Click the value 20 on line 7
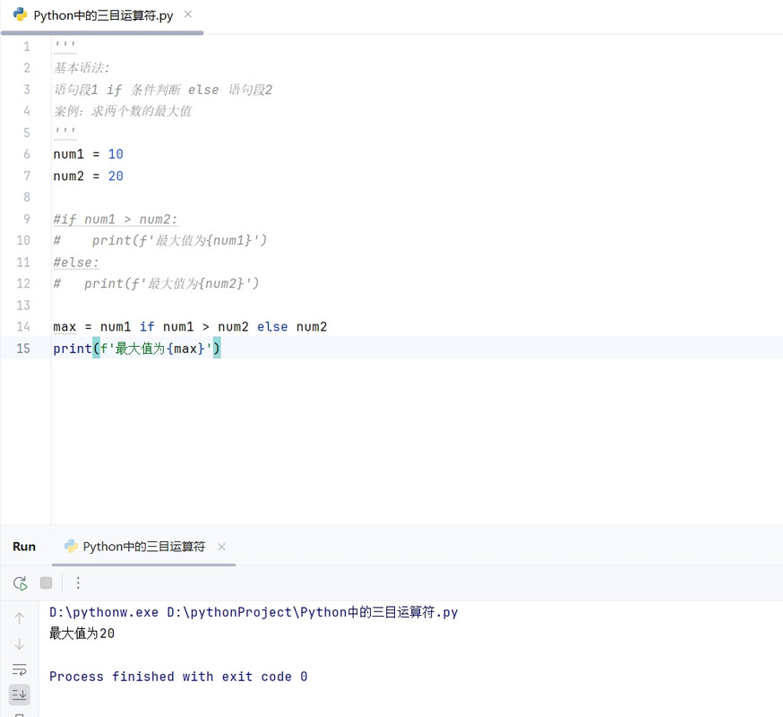 click(116, 176)
